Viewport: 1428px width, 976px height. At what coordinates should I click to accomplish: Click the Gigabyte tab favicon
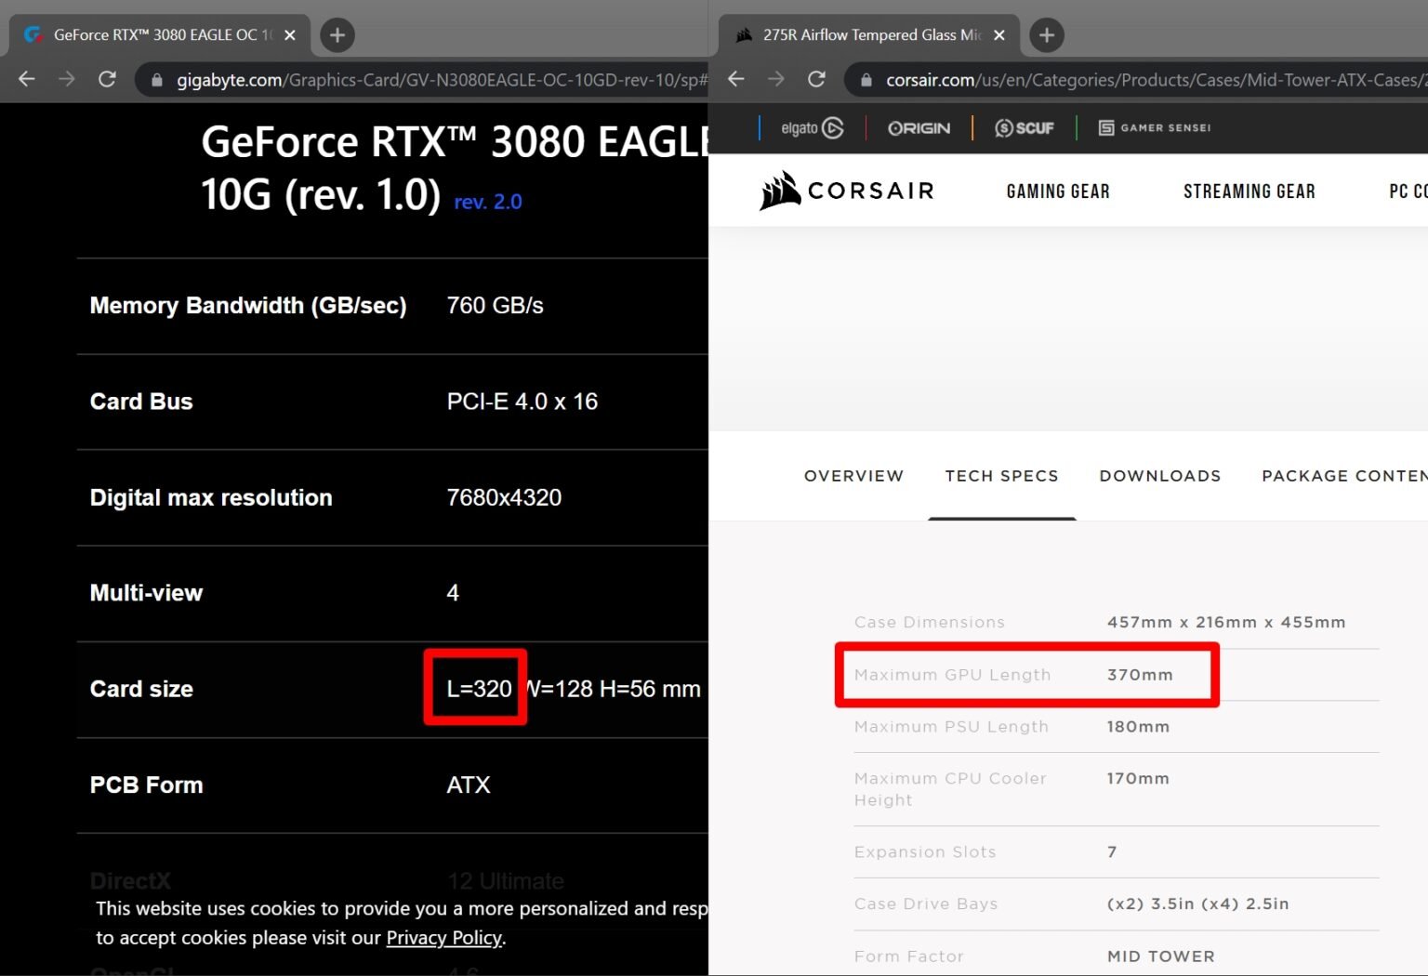33,34
